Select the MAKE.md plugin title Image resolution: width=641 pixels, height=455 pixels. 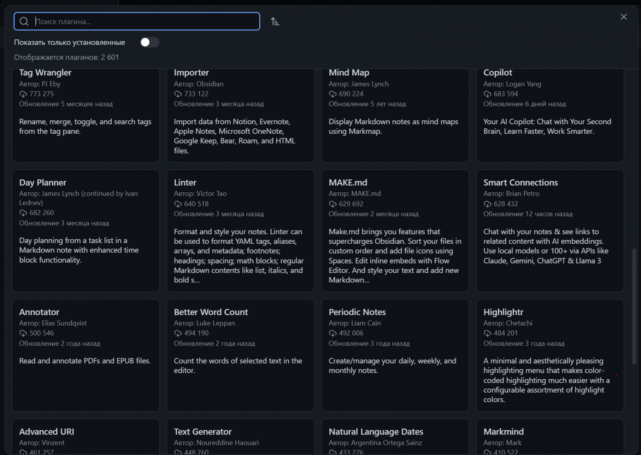click(348, 183)
